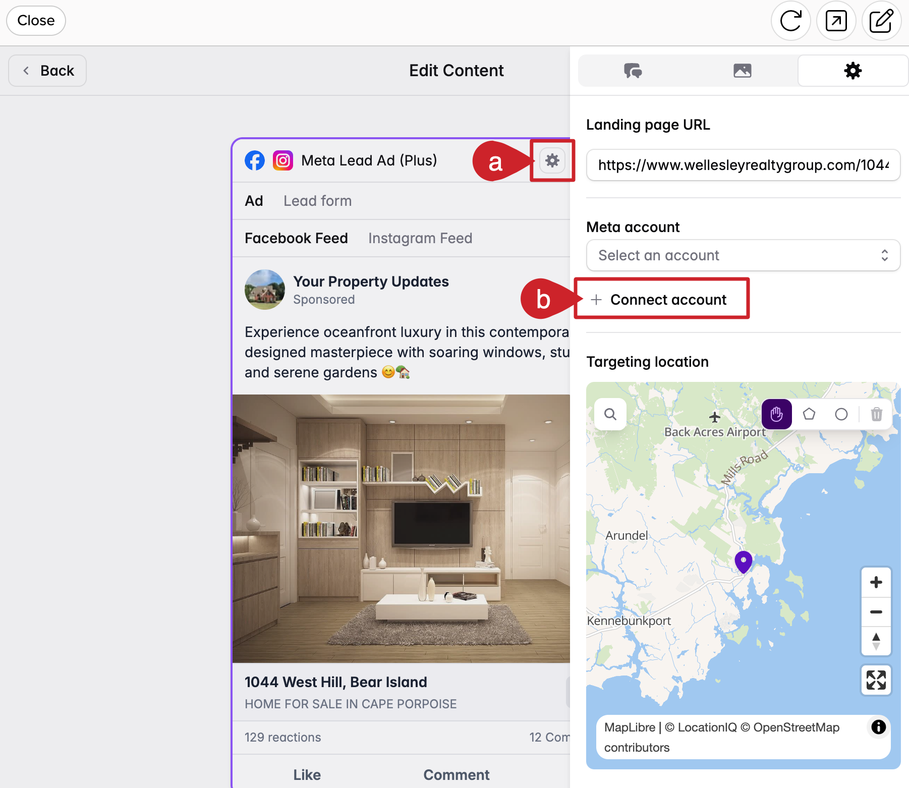Image resolution: width=909 pixels, height=788 pixels.
Task: Click the ad headline 1044 West Hill, Bear Island
Action: [x=336, y=682]
